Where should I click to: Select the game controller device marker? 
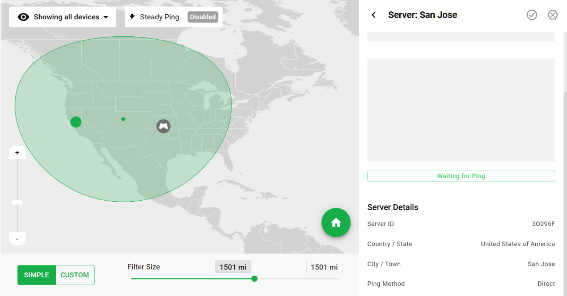(x=163, y=126)
